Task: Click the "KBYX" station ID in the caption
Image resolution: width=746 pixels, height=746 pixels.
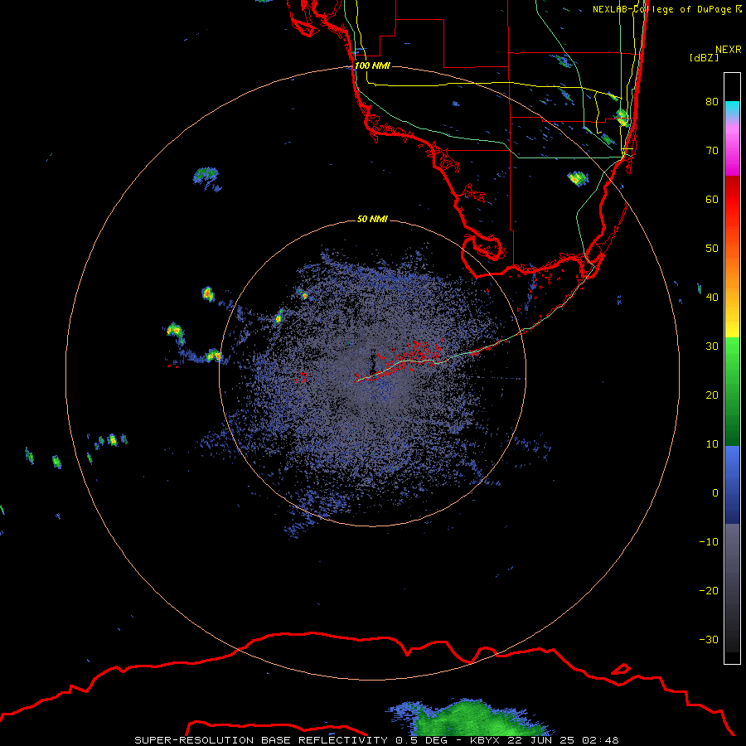Action: pyautogui.click(x=484, y=740)
